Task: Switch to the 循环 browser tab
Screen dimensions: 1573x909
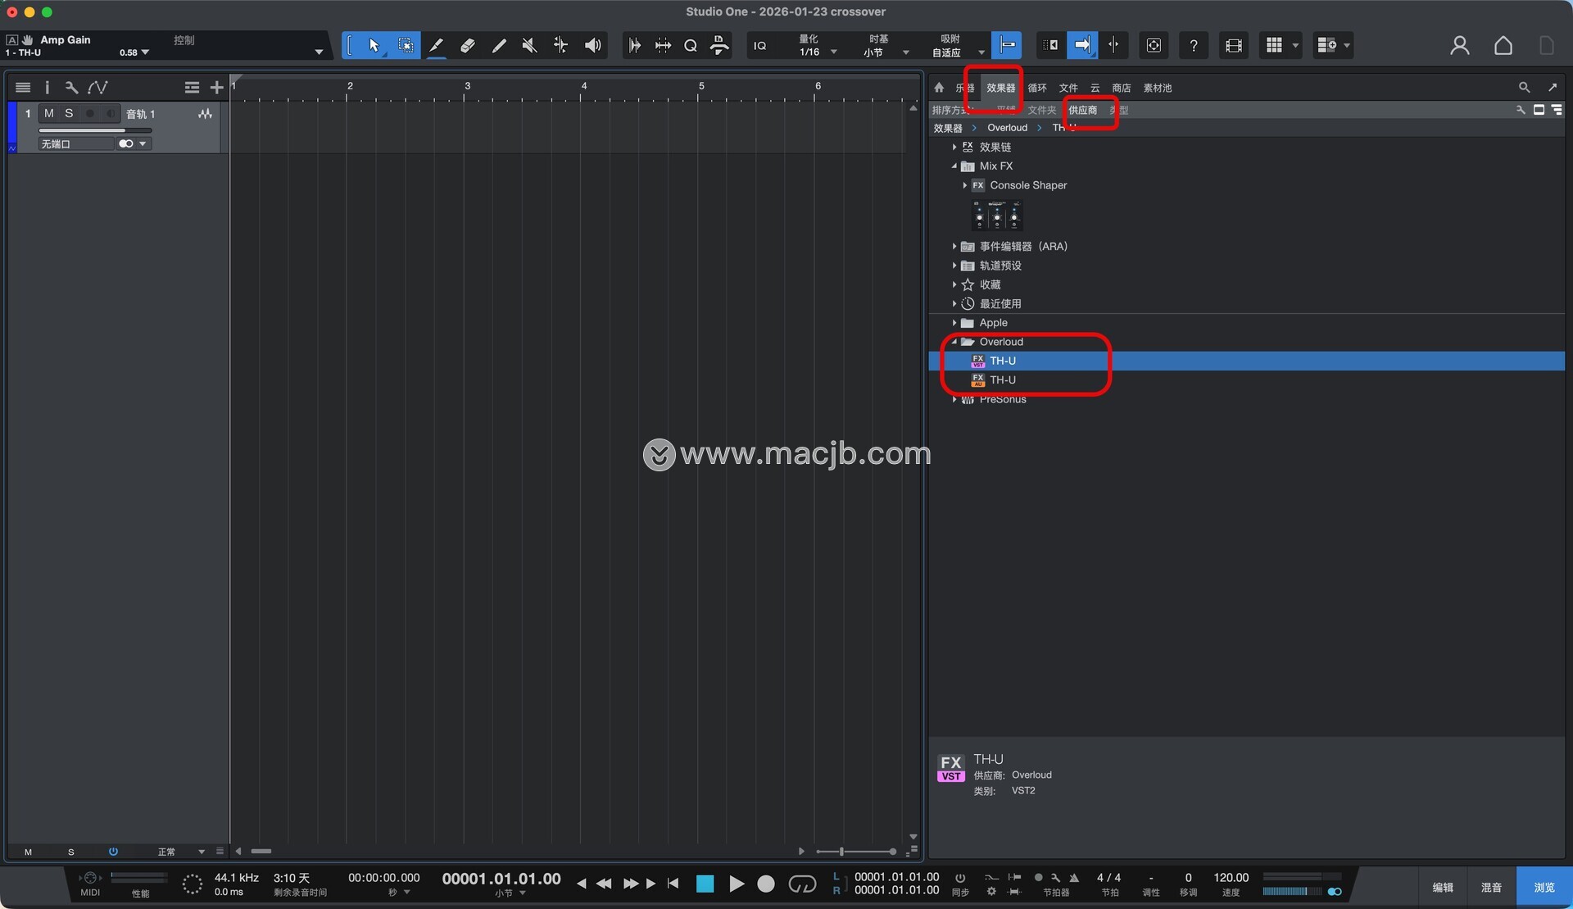Action: click(x=1036, y=88)
